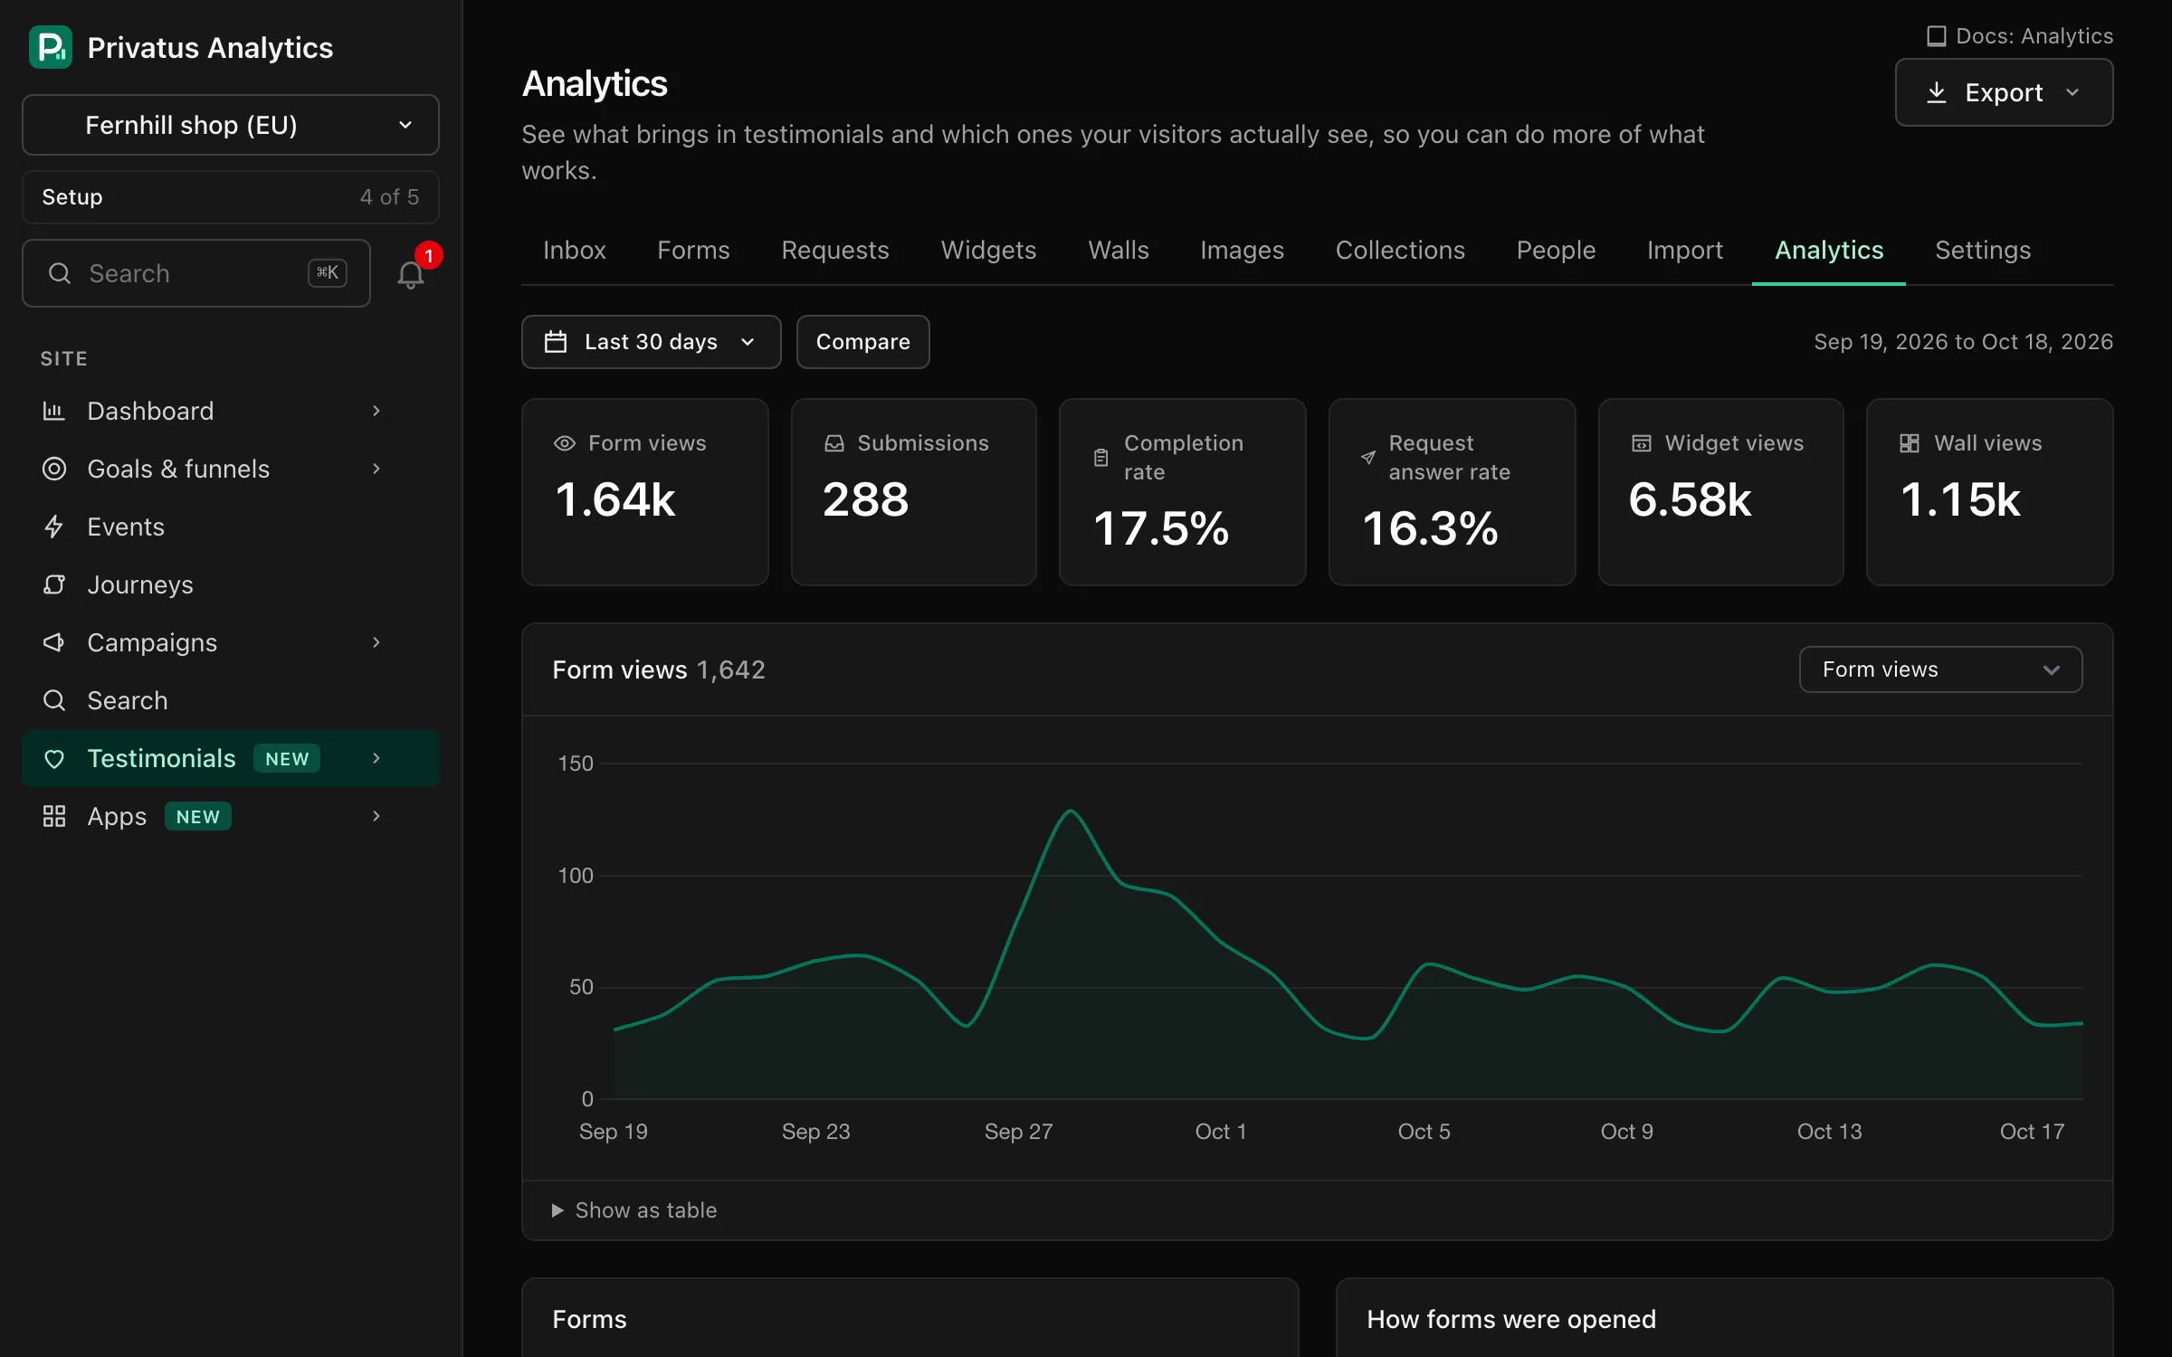Click the Goals & funnels target icon

[x=54, y=469]
